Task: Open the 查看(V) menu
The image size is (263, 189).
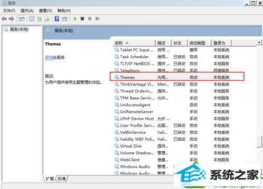Action: click(x=45, y=11)
